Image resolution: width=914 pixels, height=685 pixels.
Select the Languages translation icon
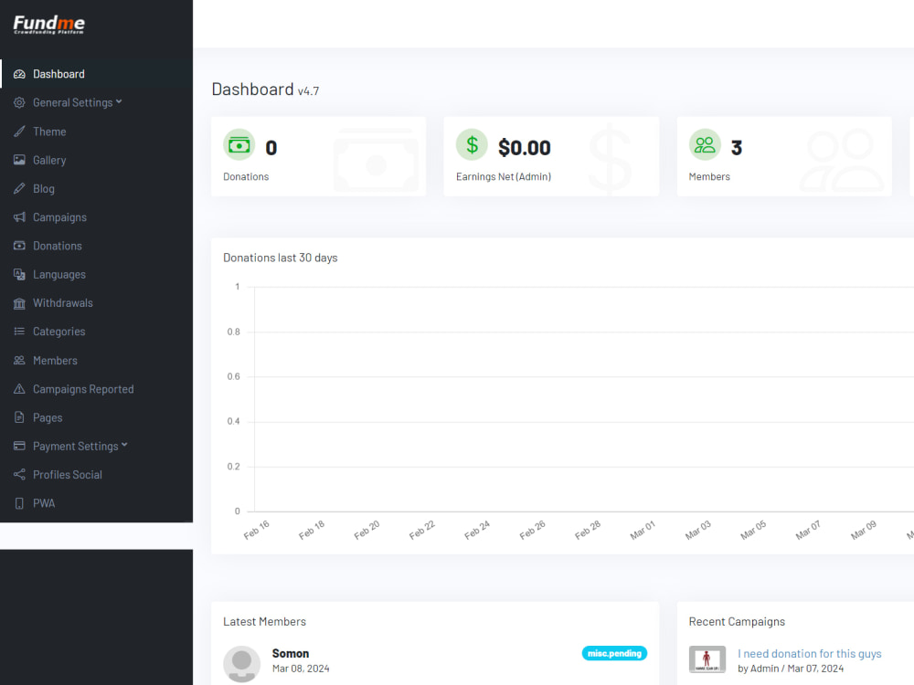(19, 274)
